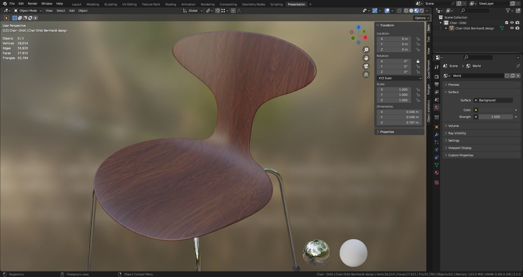
Task: Open the Physics properties tab icon
Action: 437,150
